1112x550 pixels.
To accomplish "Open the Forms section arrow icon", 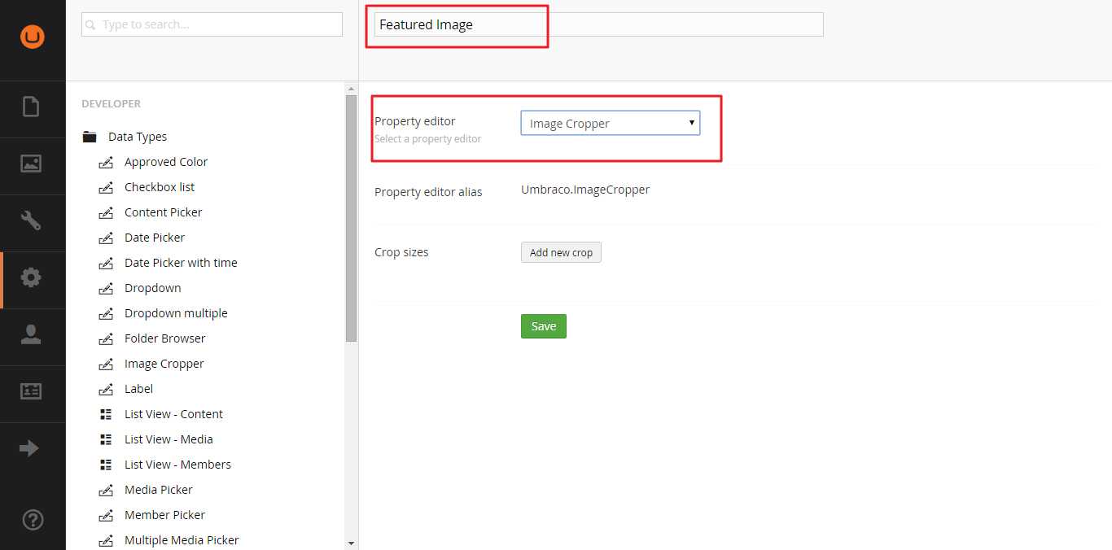I will tap(29, 448).
